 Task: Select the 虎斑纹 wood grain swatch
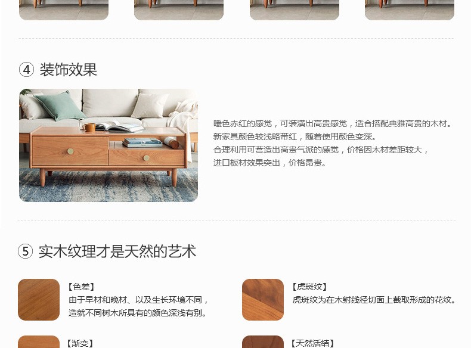(x=263, y=300)
